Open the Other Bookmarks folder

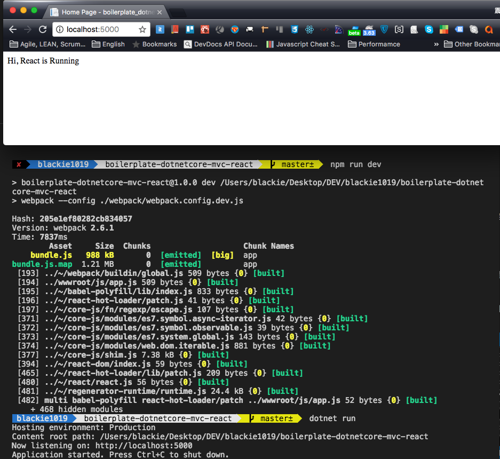(472, 44)
